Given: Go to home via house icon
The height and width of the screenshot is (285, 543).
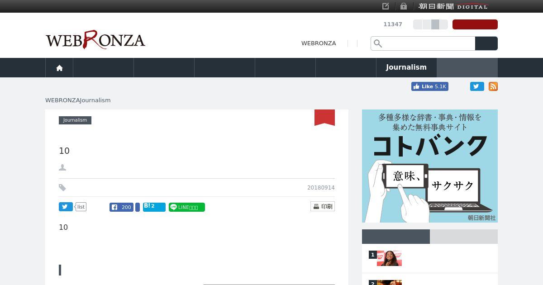Looking at the screenshot, I should click(x=59, y=68).
